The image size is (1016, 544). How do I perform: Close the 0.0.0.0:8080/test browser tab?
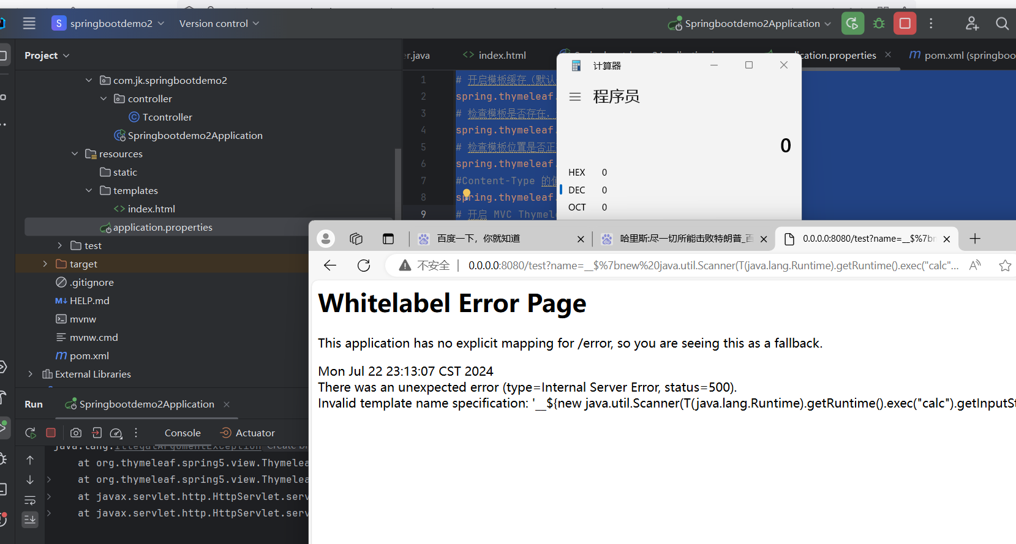click(947, 239)
